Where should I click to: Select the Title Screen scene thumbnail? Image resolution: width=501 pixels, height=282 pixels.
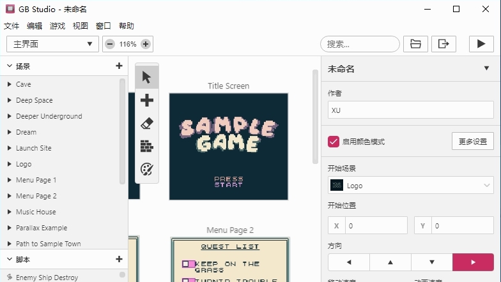click(x=229, y=147)
